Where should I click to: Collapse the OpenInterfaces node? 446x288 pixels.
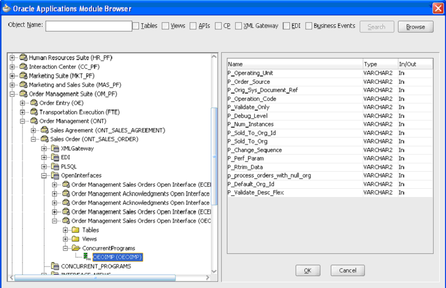click(x=44, y=176)
